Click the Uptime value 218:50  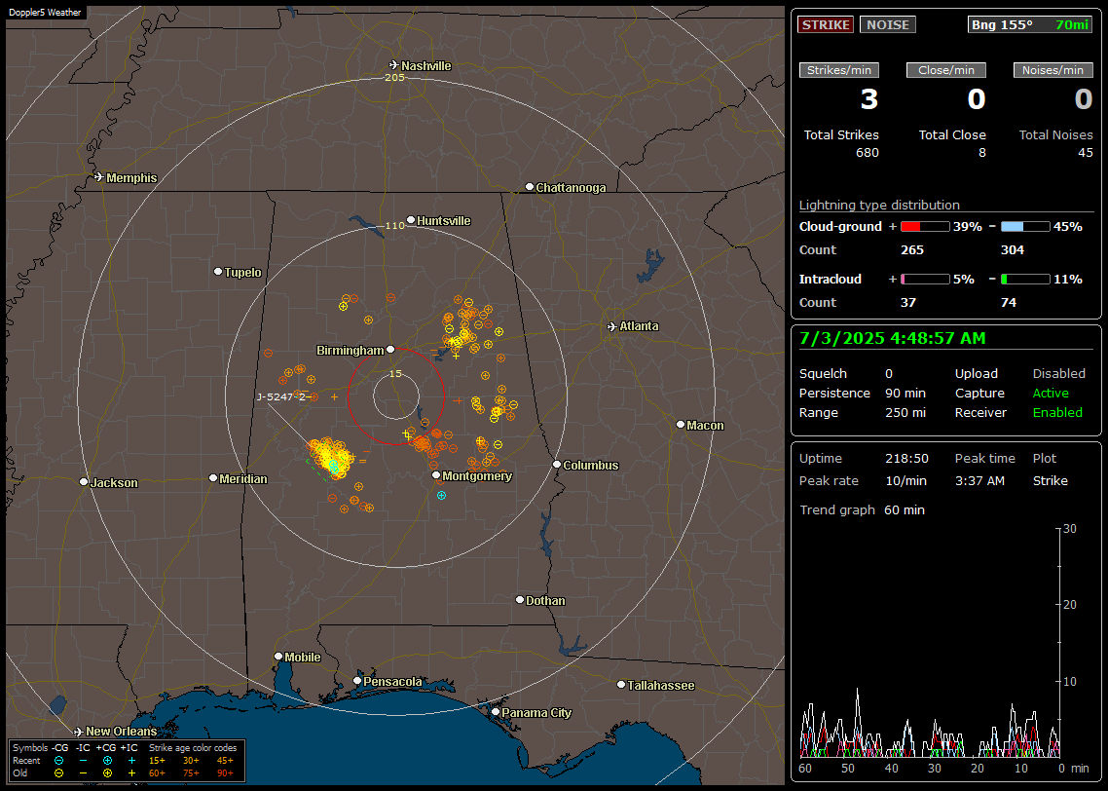tap(906, 459)
